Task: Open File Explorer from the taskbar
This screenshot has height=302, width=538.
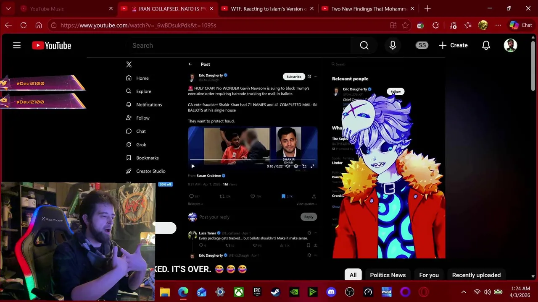Action: 164,292
